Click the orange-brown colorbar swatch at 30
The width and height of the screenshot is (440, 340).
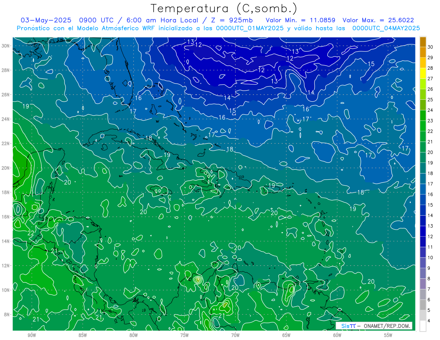point(423,42)
